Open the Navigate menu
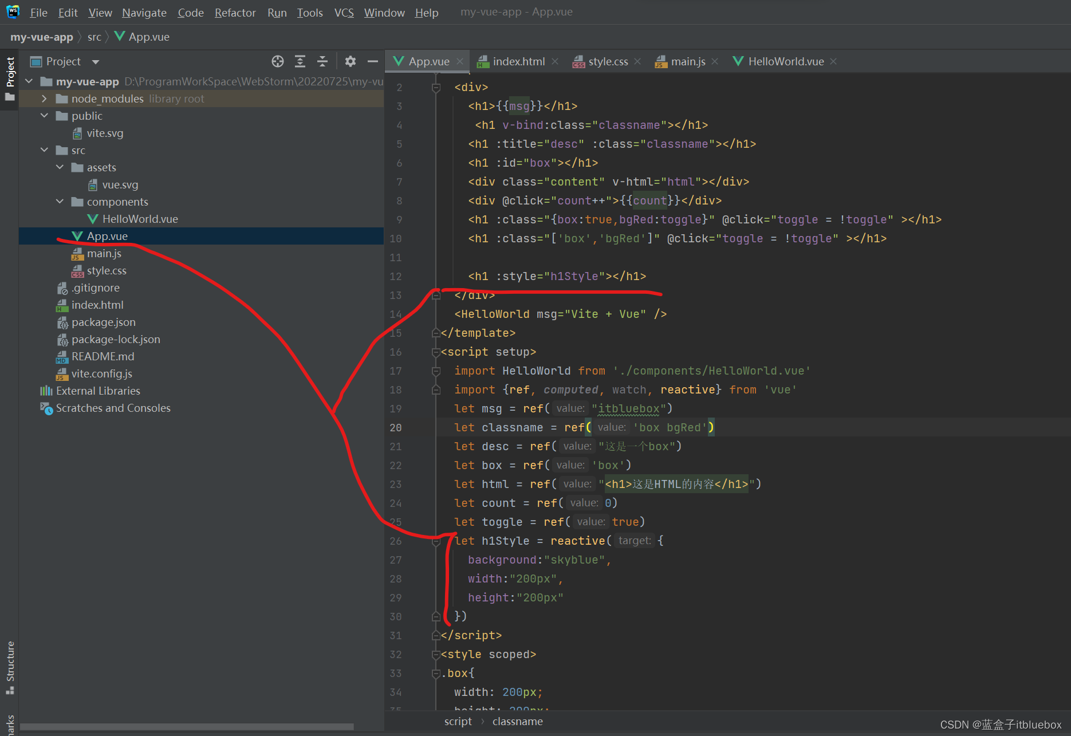The width and height of the screenshot is (1071, 736). (x=144, y=13)
